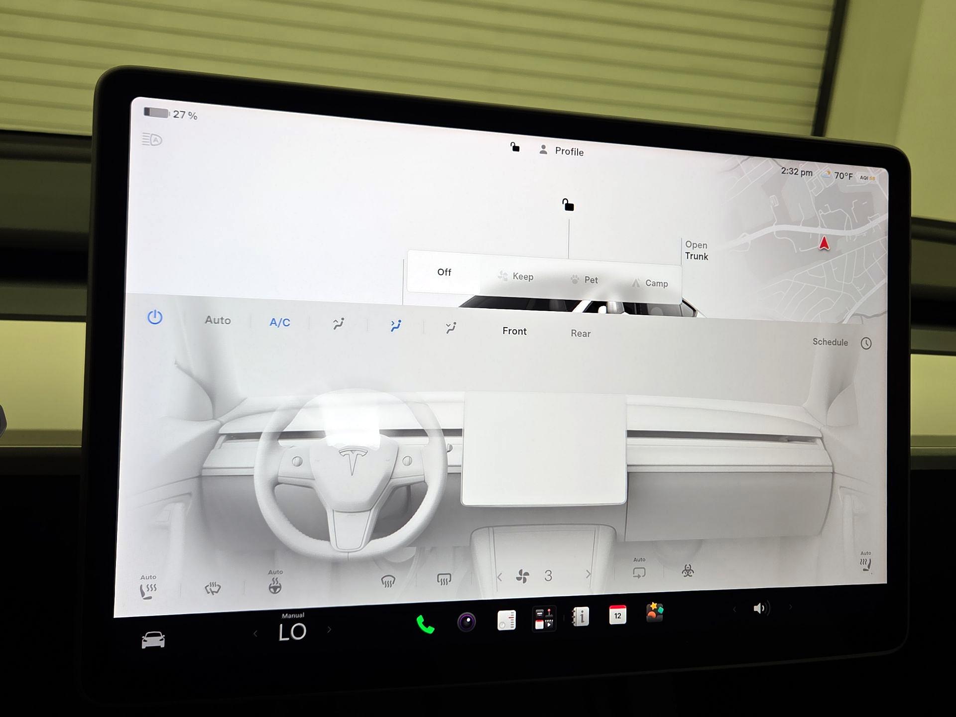Tap the padlock icon above the car
This screenshot has width=956, height=717.
click(x=568, y=205)
